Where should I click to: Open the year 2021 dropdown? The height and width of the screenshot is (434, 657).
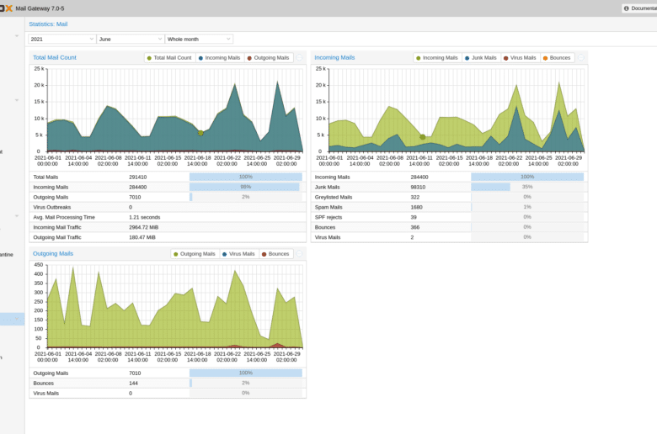click(62, 39)
